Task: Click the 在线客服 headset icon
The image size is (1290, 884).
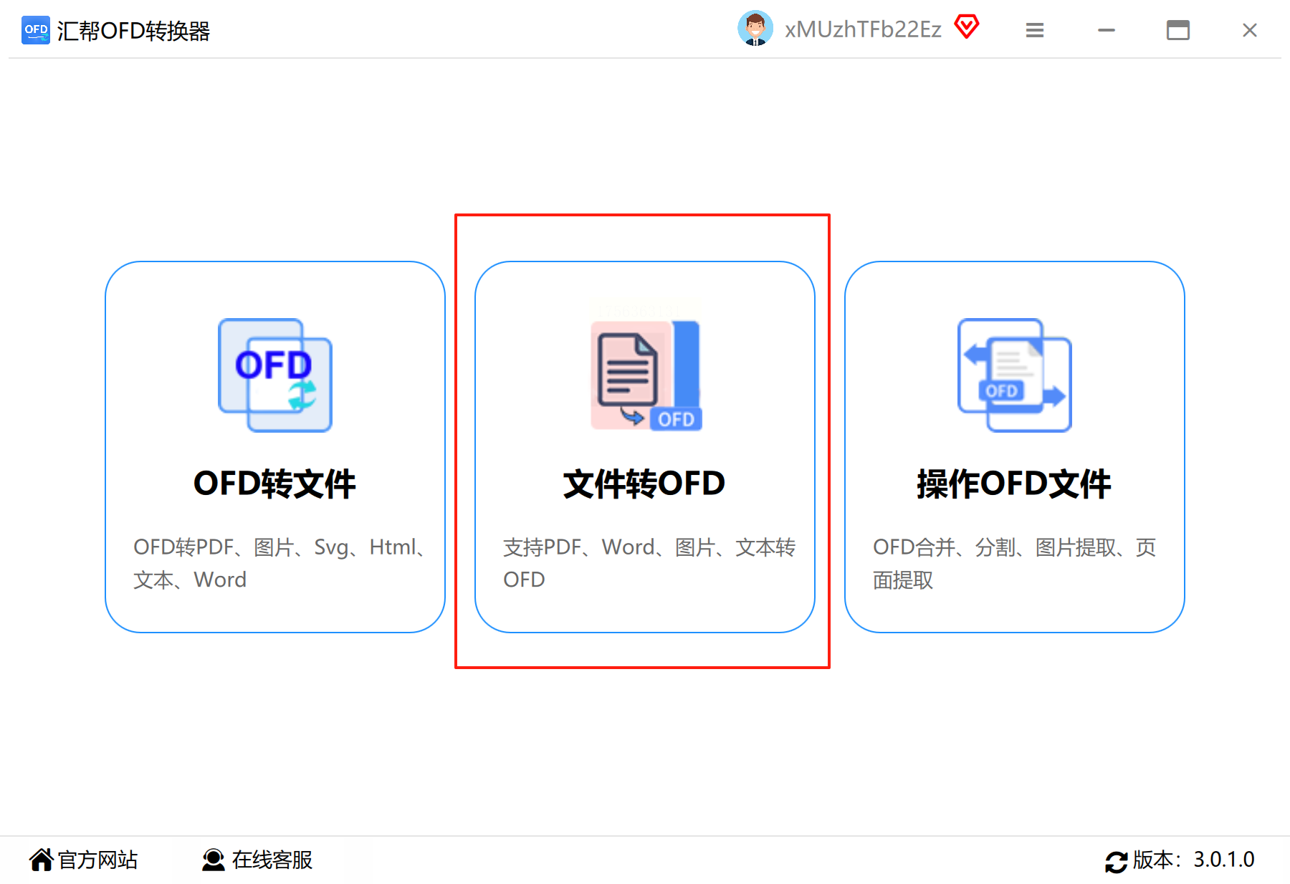Action: tap(213, 859)
